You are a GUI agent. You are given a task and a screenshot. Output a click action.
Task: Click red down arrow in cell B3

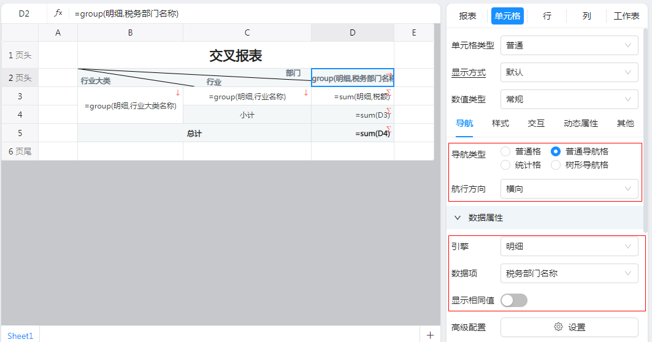178,93
